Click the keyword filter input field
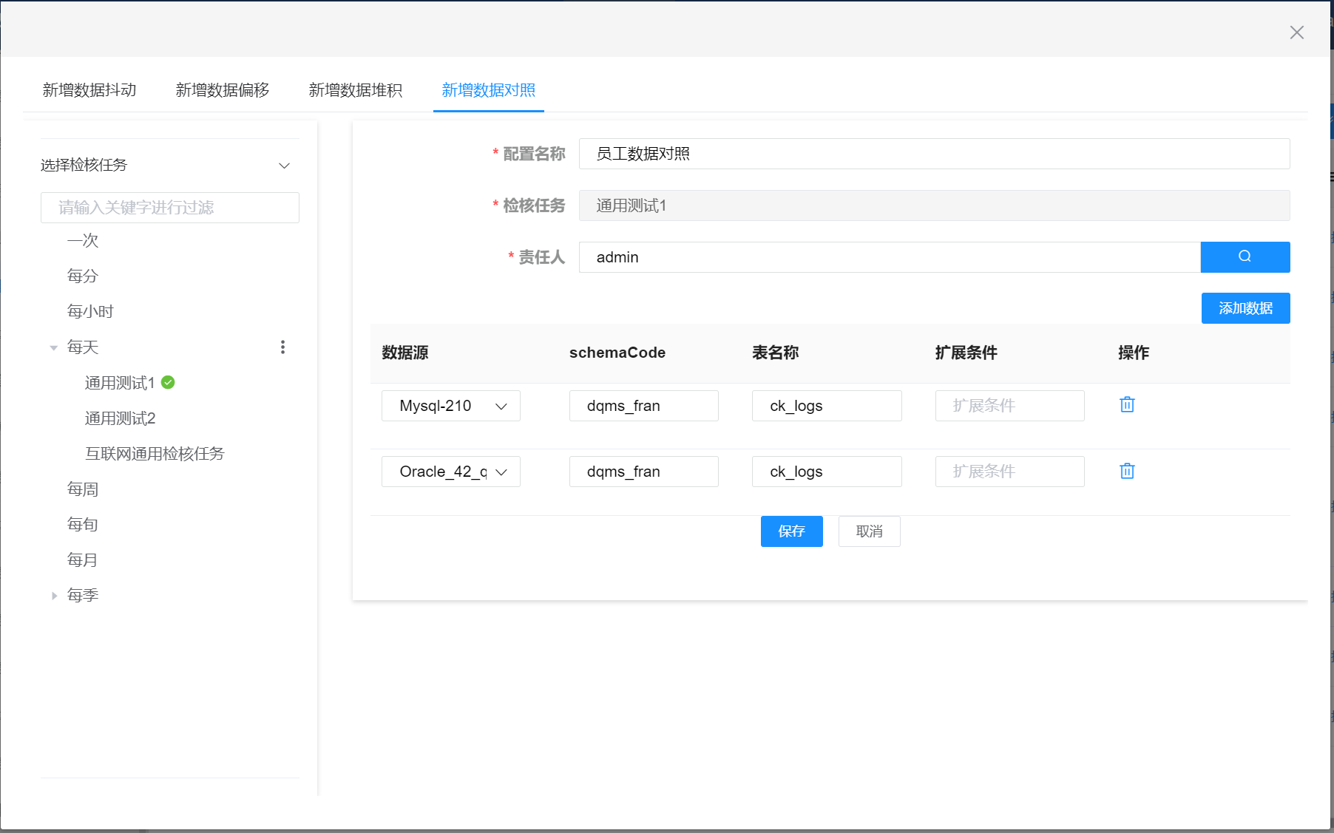This screenshot has width=1334, height=833. click(x=170, y=208)
